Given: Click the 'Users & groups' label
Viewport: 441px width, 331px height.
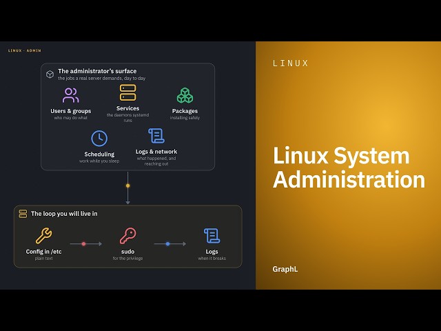Looking at the screenshot, I should [70, 111].
